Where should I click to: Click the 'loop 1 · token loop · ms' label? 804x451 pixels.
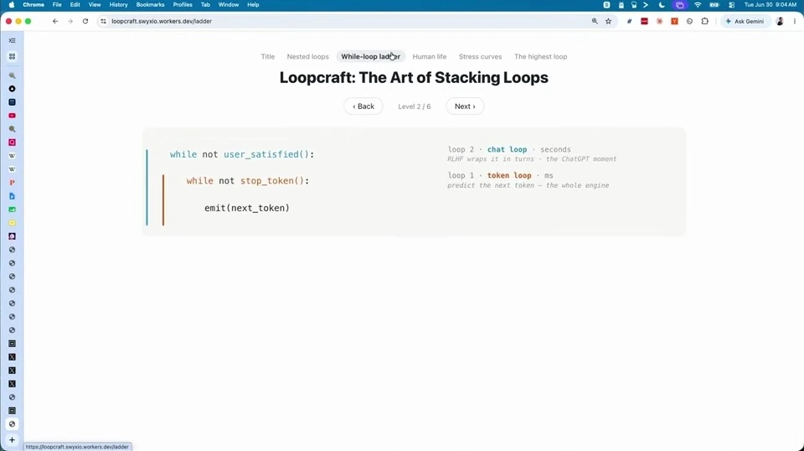(x=501, y=175)
